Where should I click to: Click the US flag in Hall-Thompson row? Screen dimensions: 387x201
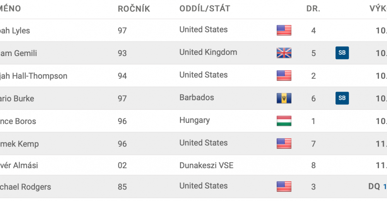[284, 75]
